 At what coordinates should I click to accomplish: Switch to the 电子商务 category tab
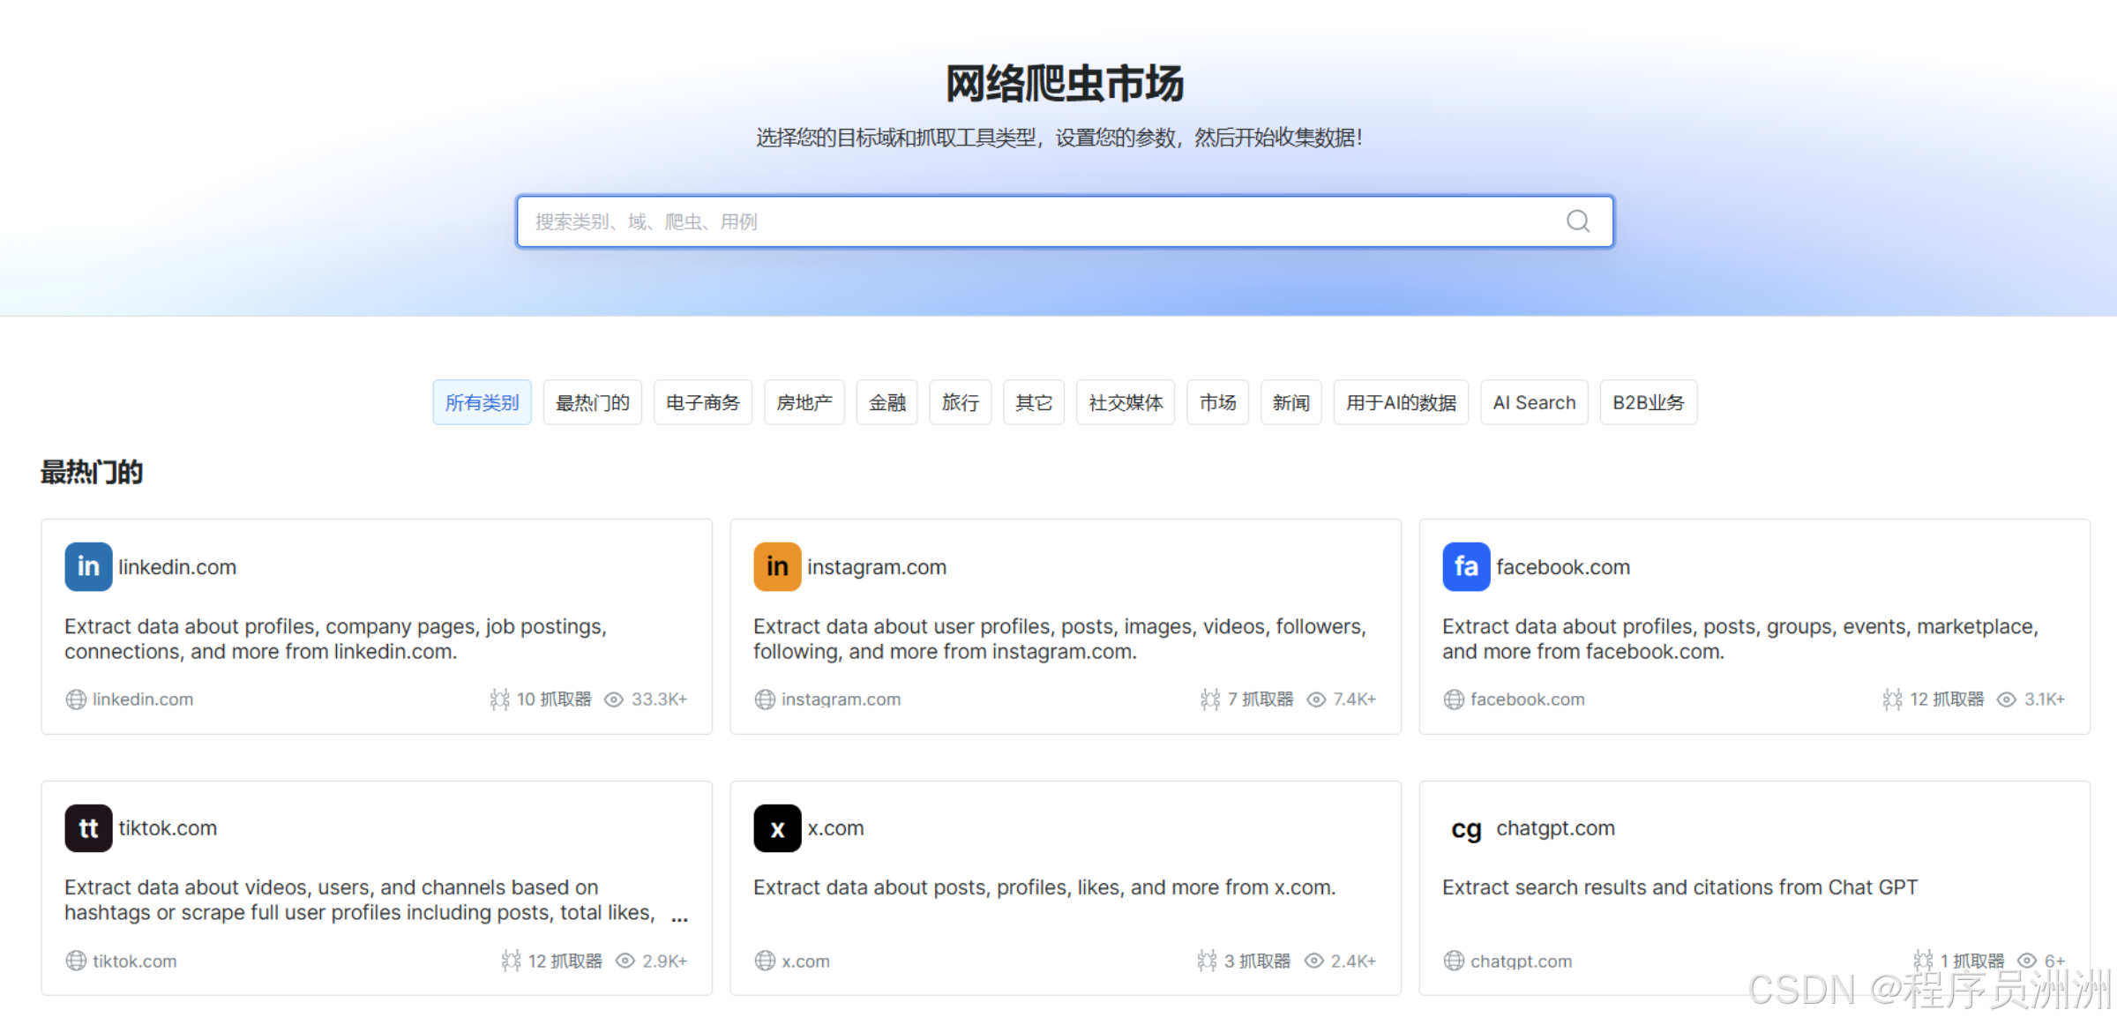point(702,402)
